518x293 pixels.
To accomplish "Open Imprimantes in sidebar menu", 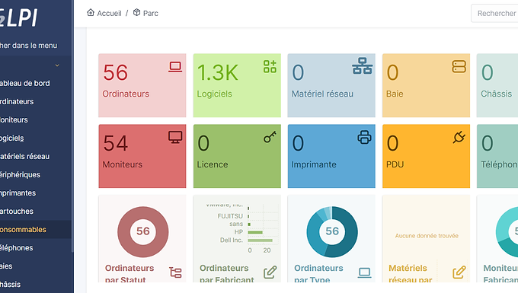I will pyautogui.click(x=18, y=193).
